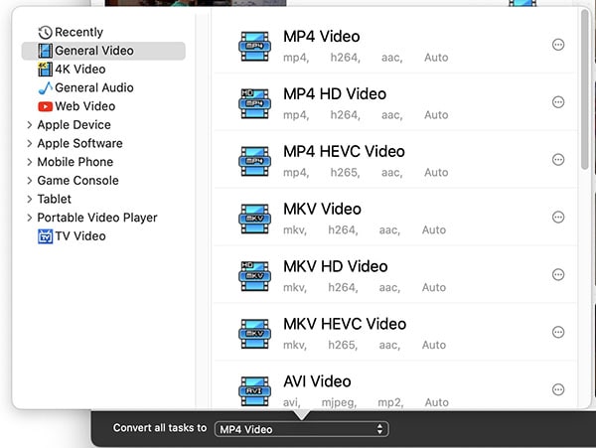Choose the MKV HEVC Video preset title
This screenshot has width=596, height=448.
(x=345, y=324)
